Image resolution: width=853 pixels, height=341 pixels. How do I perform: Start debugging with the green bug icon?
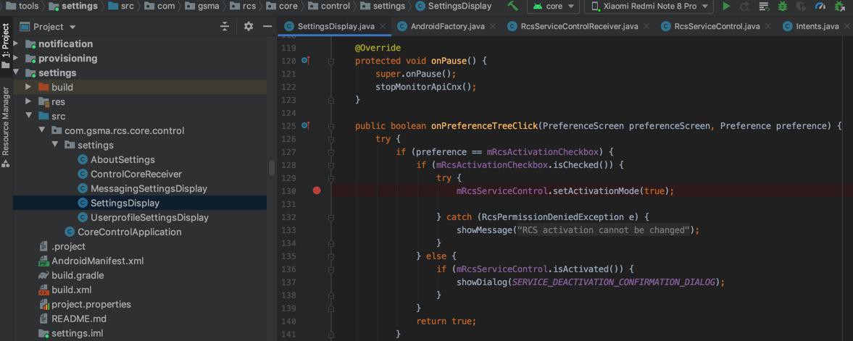(x=783, y=7)
